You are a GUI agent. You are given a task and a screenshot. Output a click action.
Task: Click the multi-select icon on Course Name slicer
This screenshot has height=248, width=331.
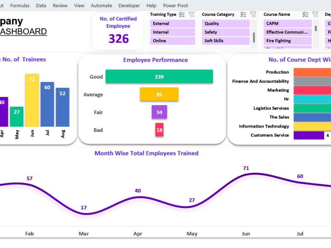tap(306, 14)
